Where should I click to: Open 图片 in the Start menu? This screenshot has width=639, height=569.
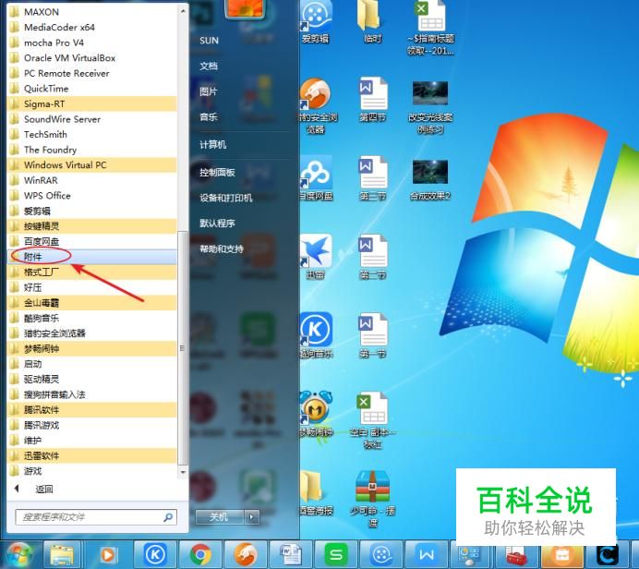[209, 91]
